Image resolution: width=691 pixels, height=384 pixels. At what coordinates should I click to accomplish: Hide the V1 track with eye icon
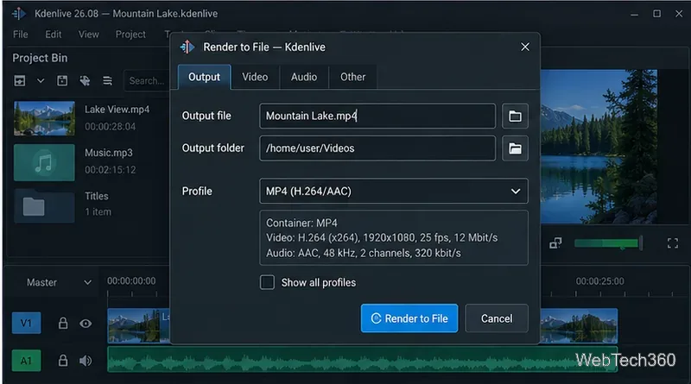pyautogui.click(x=86, y=324)
